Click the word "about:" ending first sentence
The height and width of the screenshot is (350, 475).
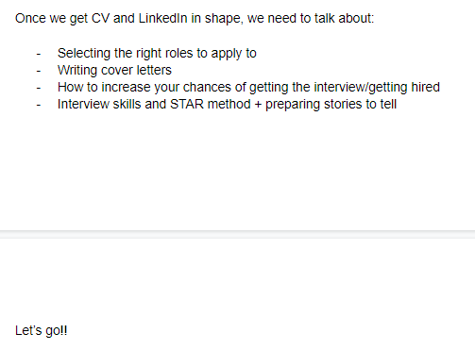[x=356, y=18]
